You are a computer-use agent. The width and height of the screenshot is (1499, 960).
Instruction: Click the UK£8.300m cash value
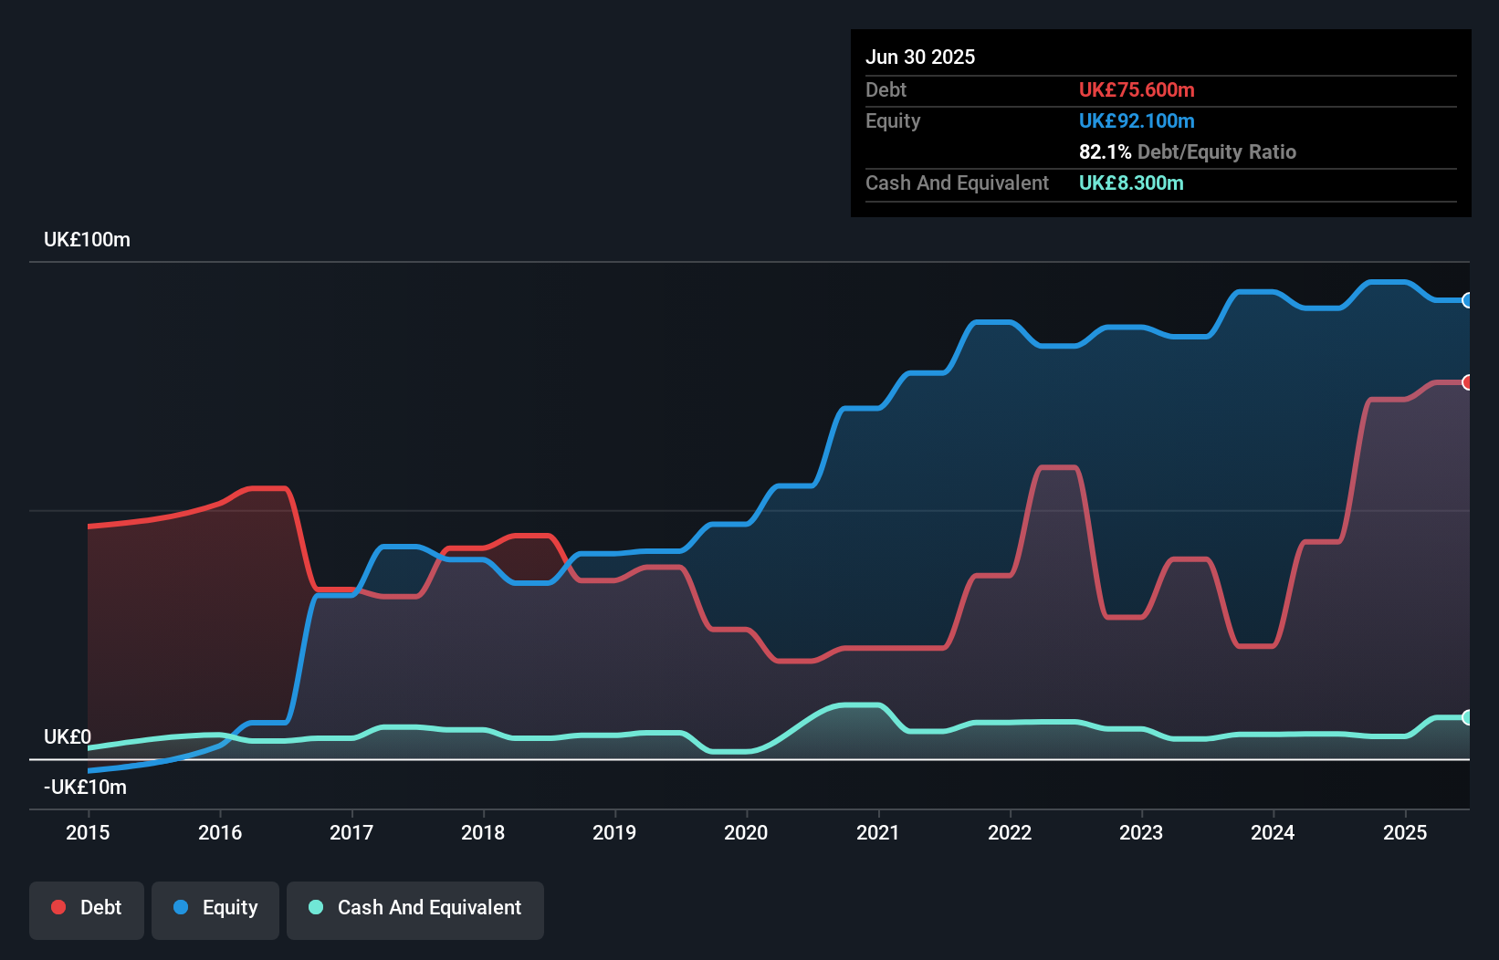click(x=1131, y=183)
